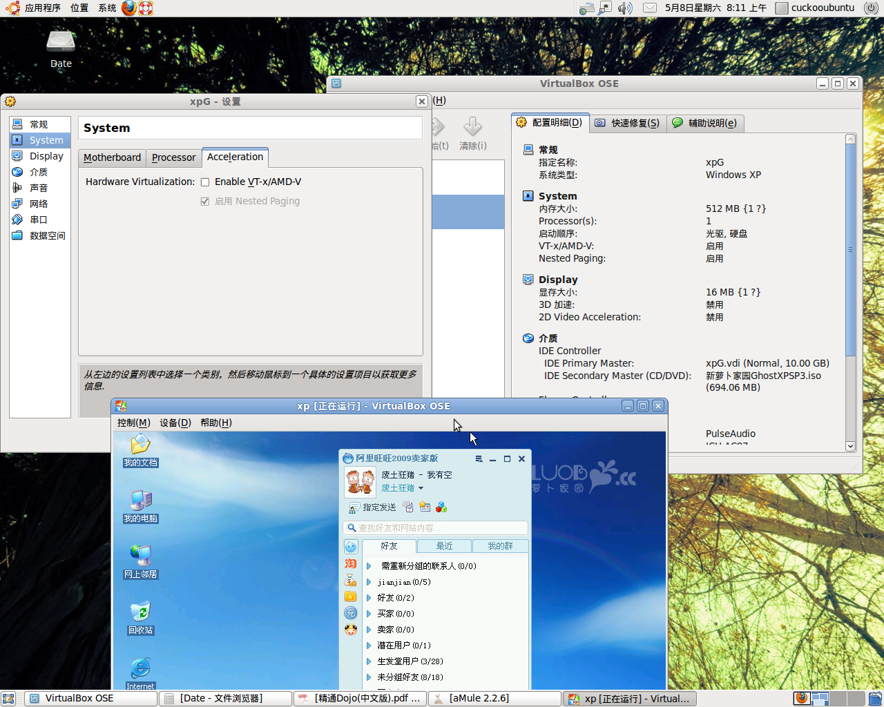Click the Discard down-arrow toolbar icon in VirtualBox
884x707 pixels.
tap(473, 132)
